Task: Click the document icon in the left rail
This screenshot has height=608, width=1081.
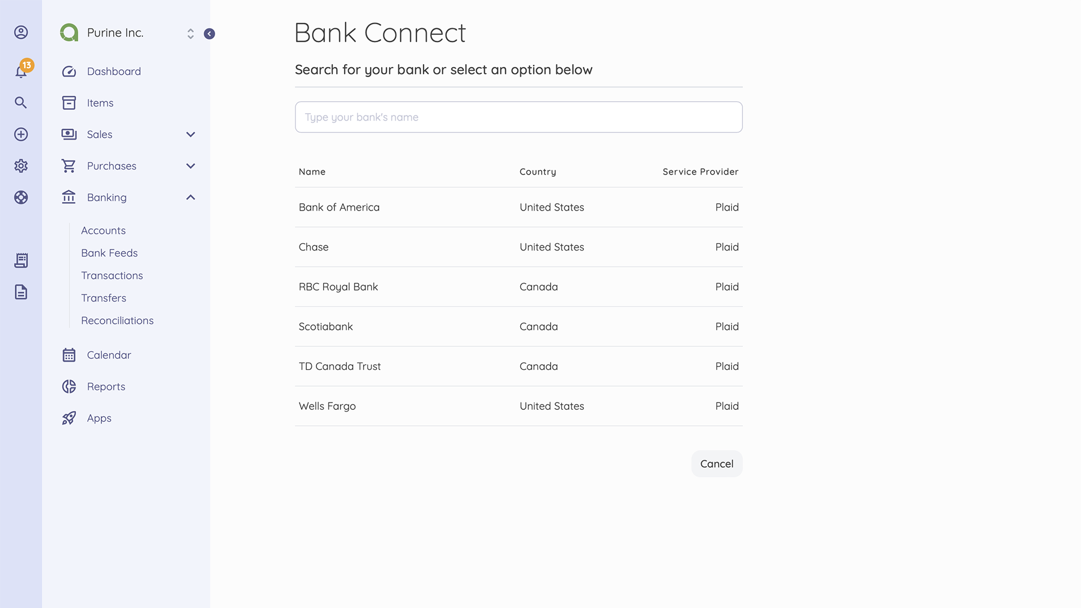Action: coord(21,292)
